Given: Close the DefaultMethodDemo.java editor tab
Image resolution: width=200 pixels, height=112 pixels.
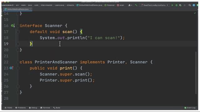Looking at the screenshot, I should [30, 9].
